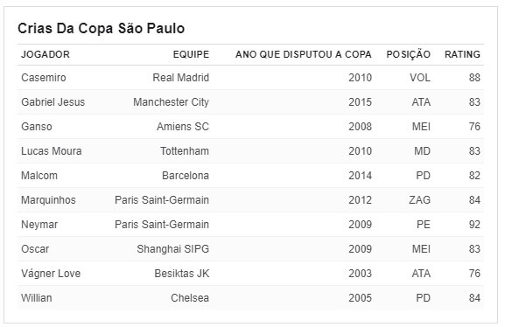505x327 pixels.
Task: Click the Chelsea team cell
Action: [190, 298]
